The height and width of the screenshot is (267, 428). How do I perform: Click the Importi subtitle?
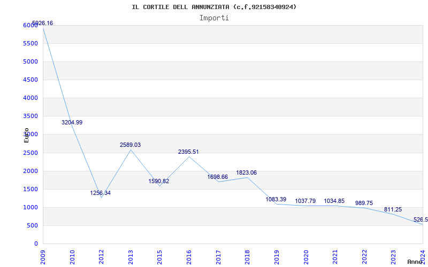(214, 18)
